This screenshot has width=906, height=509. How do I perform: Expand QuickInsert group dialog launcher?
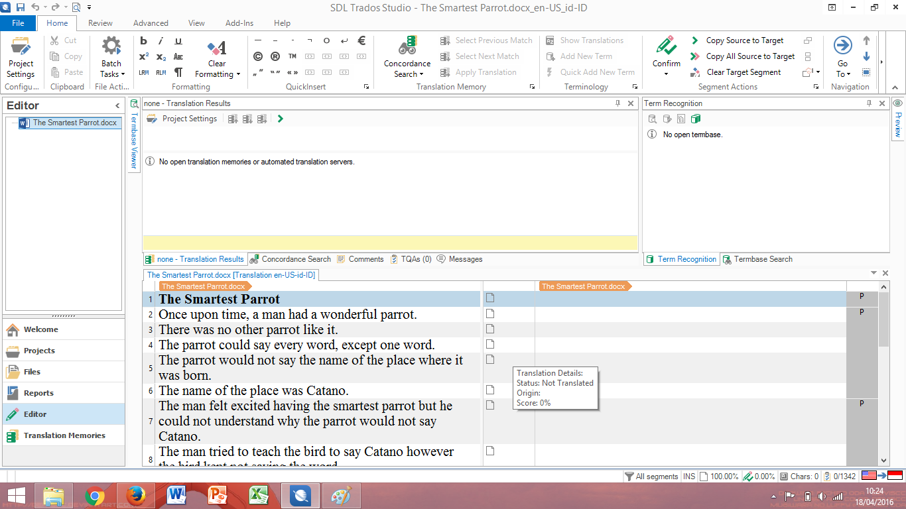367,87
